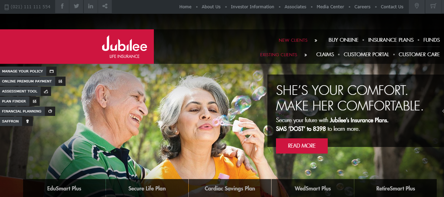Click the Jubilee Life Insurance logo
This screenshot has width=444, height=197.
tap(125, 47)
